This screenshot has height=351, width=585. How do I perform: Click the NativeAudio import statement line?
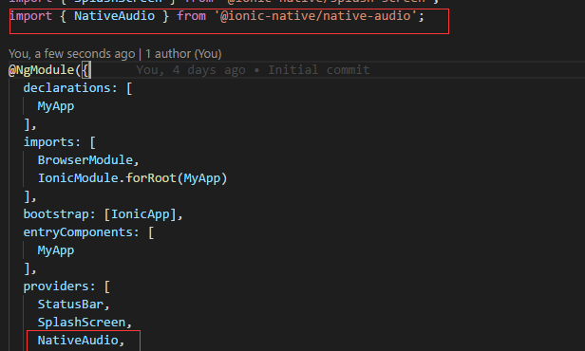coord(217,16)
